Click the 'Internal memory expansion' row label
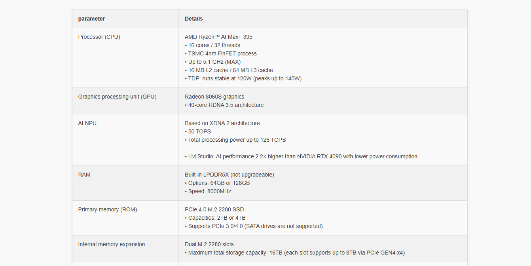Image resolution: width=531 pixels, height=266 pixels. pyautogui.click(x=112, y=244)
